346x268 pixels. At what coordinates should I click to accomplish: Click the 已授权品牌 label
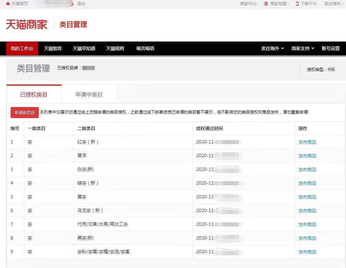(68, 68)
